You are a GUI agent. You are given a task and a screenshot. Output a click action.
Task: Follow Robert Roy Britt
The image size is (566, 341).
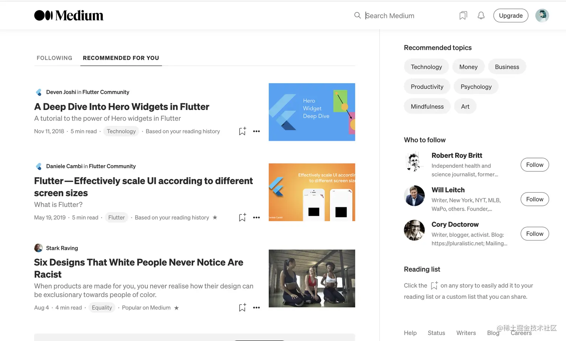[x=535, y=165]
